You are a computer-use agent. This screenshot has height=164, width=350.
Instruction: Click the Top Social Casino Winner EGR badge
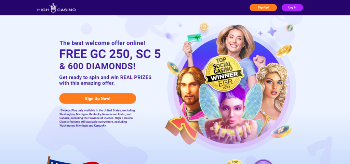[224, 74]
